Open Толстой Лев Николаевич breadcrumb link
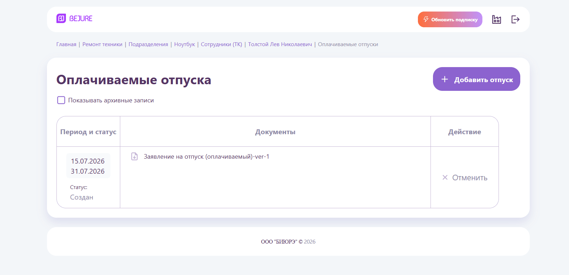The image size is (569, 275). coord(280,44)
